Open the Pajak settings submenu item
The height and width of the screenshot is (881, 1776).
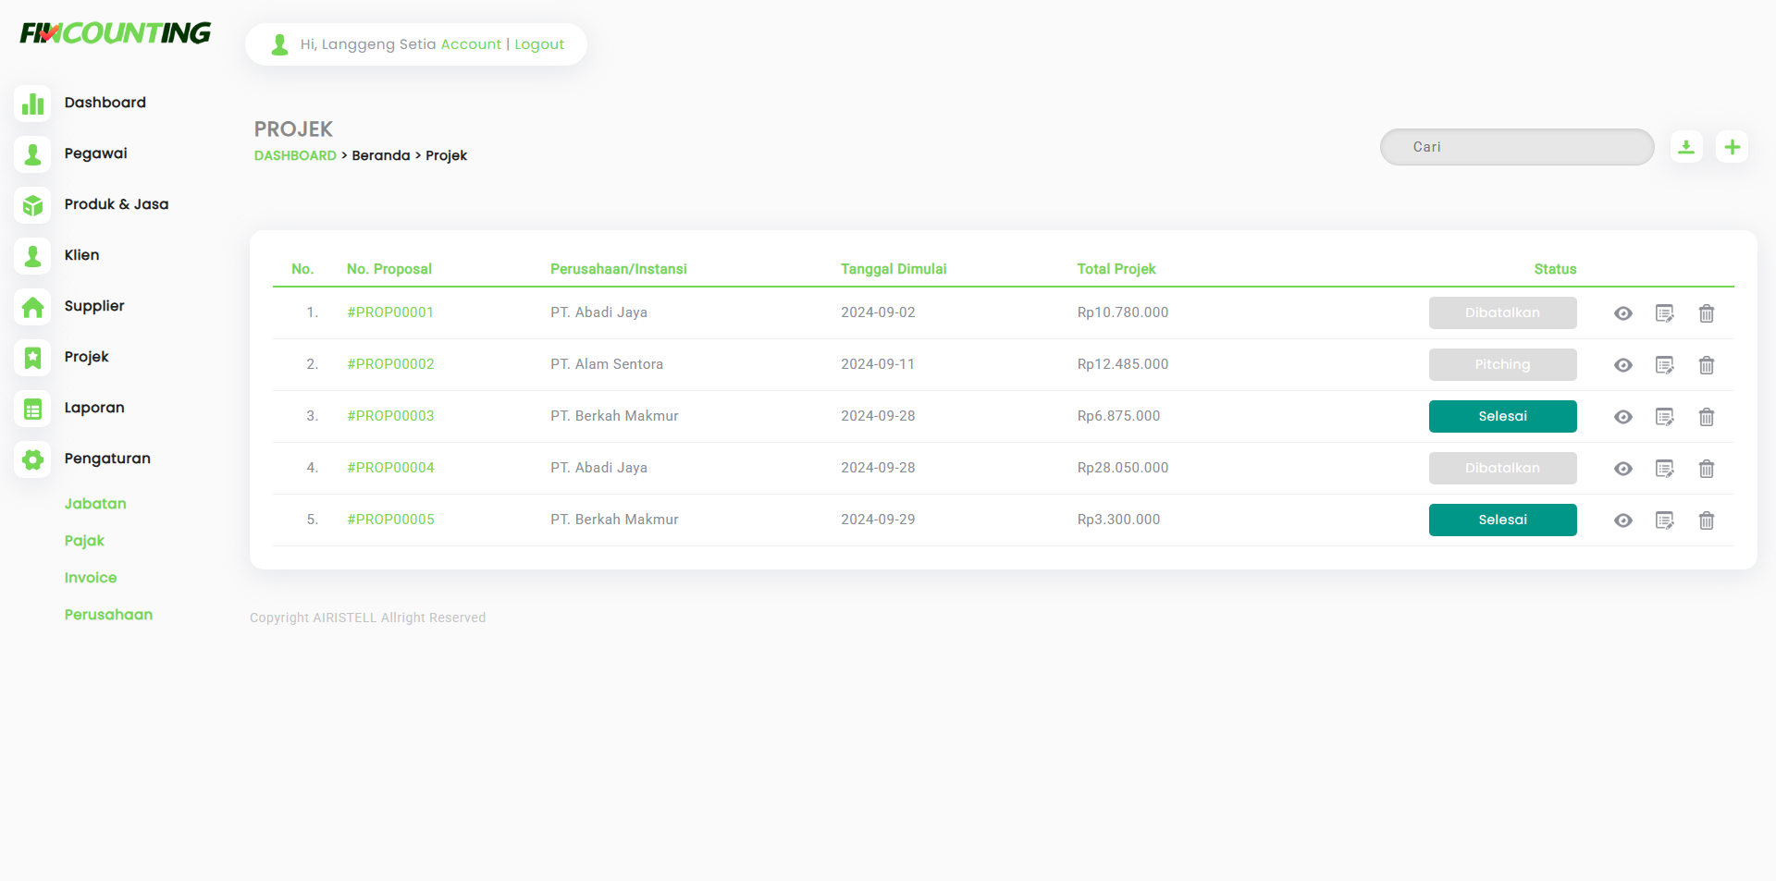[84, 541]
